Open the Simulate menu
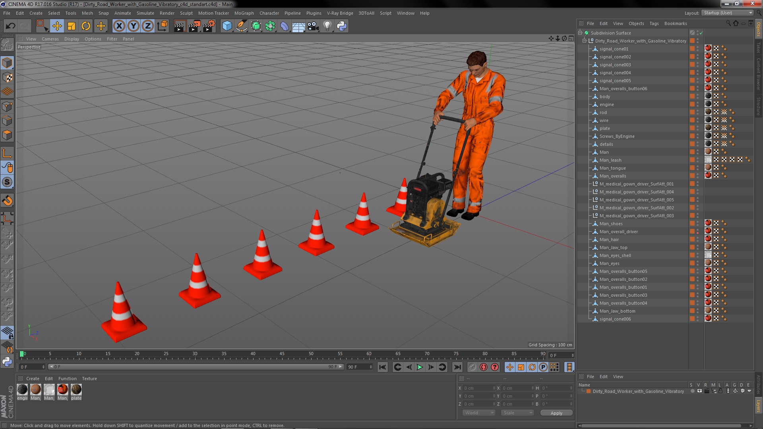Image resolution: width=763 pixels, height=429 pixels. click(145, 13)
